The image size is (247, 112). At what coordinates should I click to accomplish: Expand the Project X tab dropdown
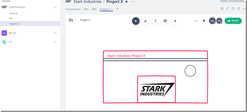(x=111, y=9)
